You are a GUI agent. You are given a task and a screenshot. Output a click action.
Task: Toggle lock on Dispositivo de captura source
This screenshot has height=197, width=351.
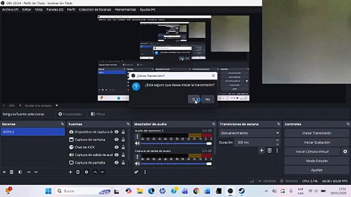[123, 132]
